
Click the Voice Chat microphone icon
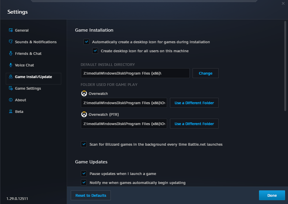point(11,65)
